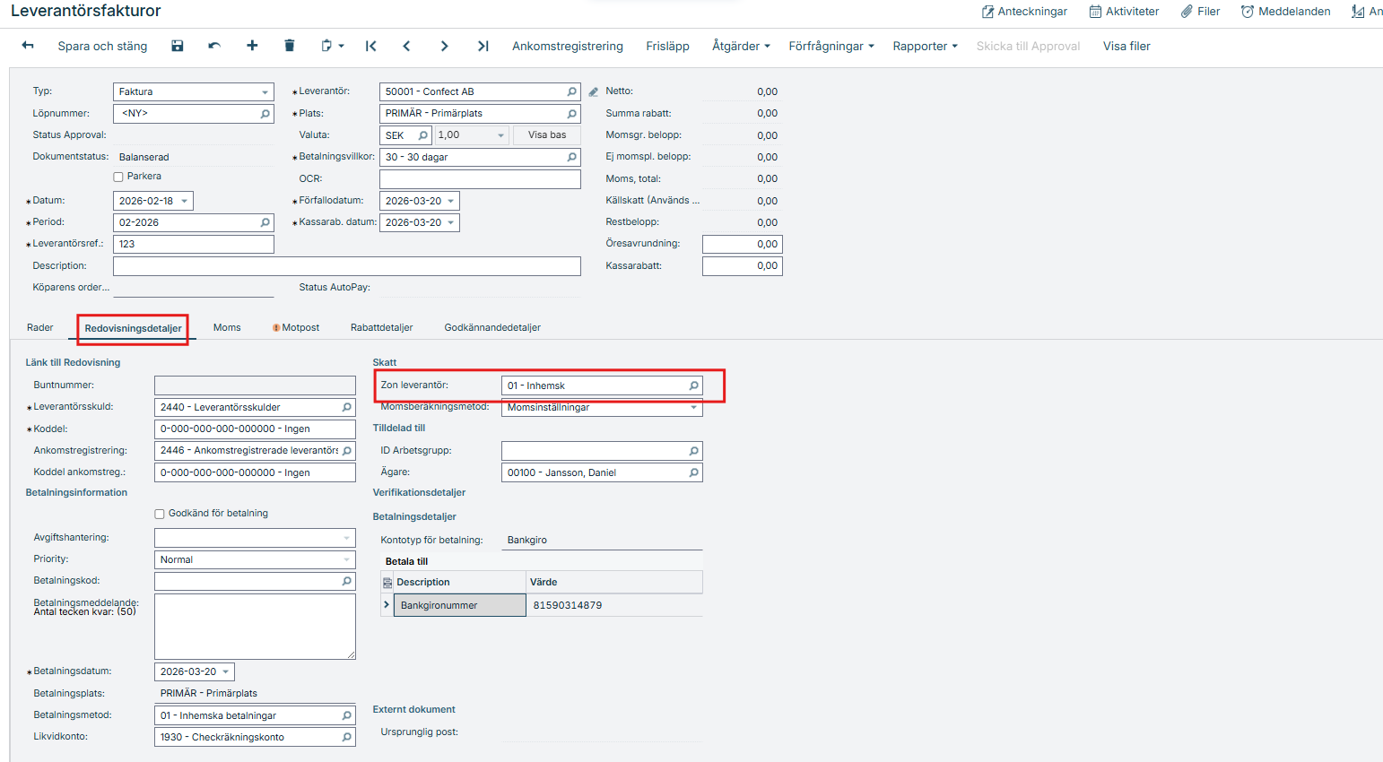The height and width of the screenshot is (762, 1383).
Task: Enable Godkänd för betalning checkbox
Action: pos(160,515)
